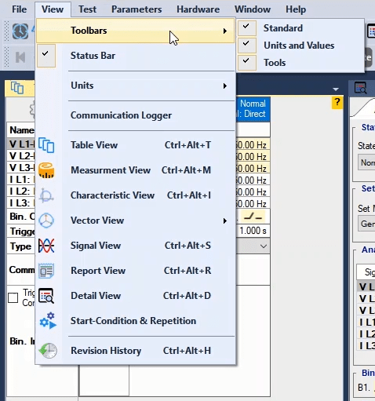Open the Parameters menu
The width and height of the screenshot is (375, 401).
(137, 9)
